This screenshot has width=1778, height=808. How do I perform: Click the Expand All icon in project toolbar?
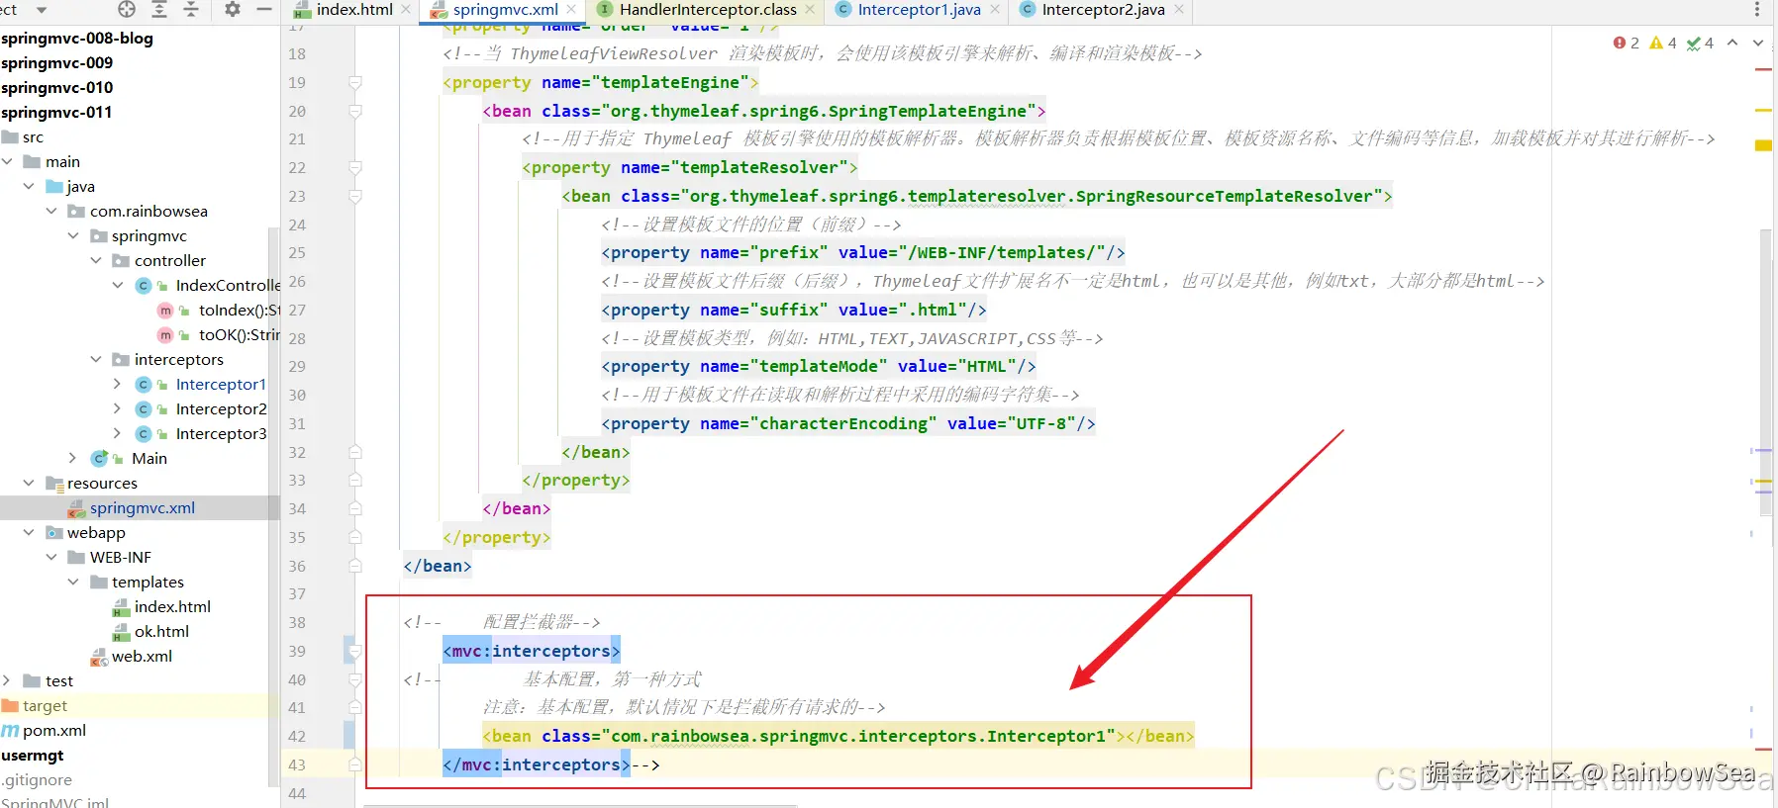click(x=159, y=9)
